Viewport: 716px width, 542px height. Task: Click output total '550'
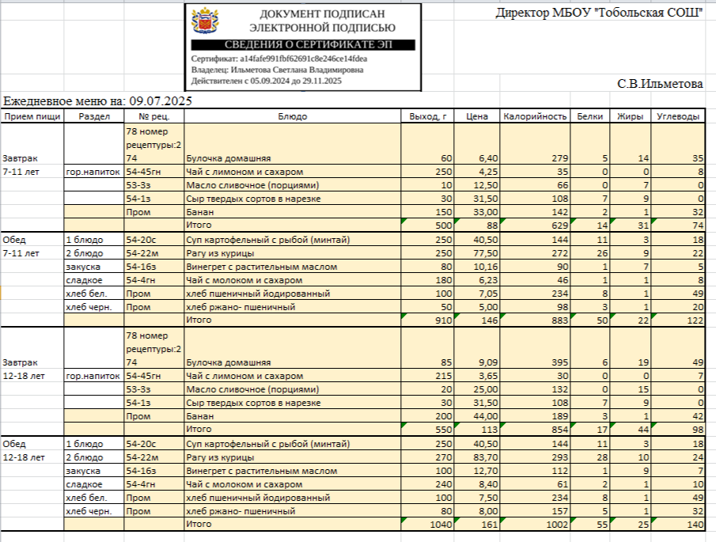point(428,429)
